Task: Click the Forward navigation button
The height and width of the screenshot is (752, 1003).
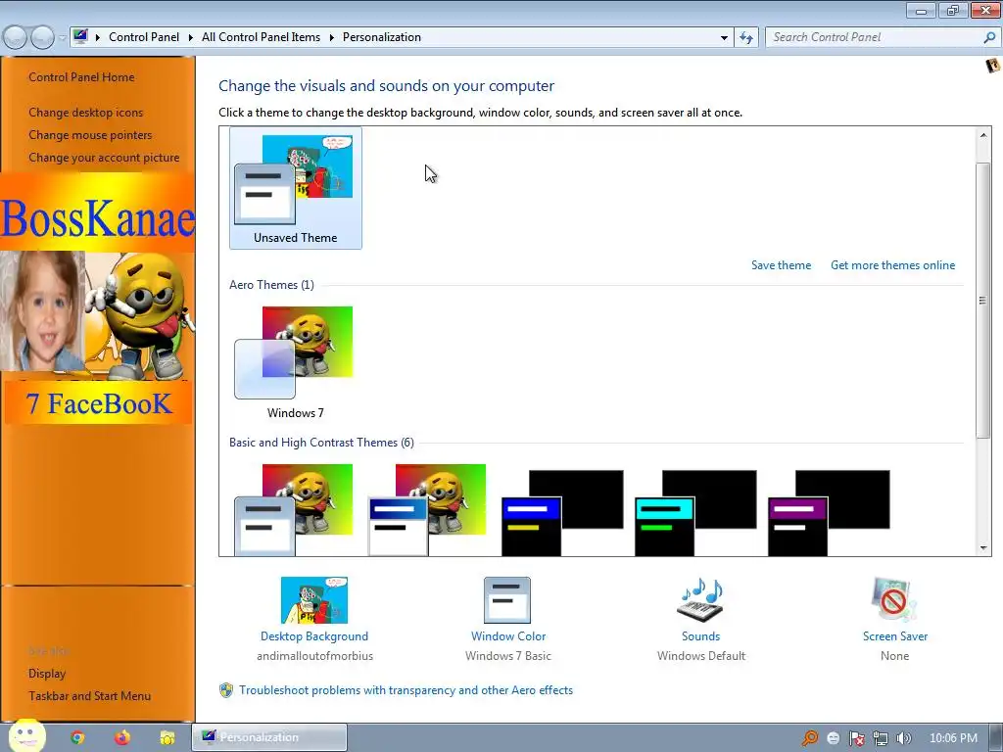Action: [x=42, y=38]
